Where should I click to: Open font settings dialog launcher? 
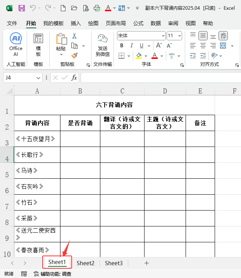[182, 65]
